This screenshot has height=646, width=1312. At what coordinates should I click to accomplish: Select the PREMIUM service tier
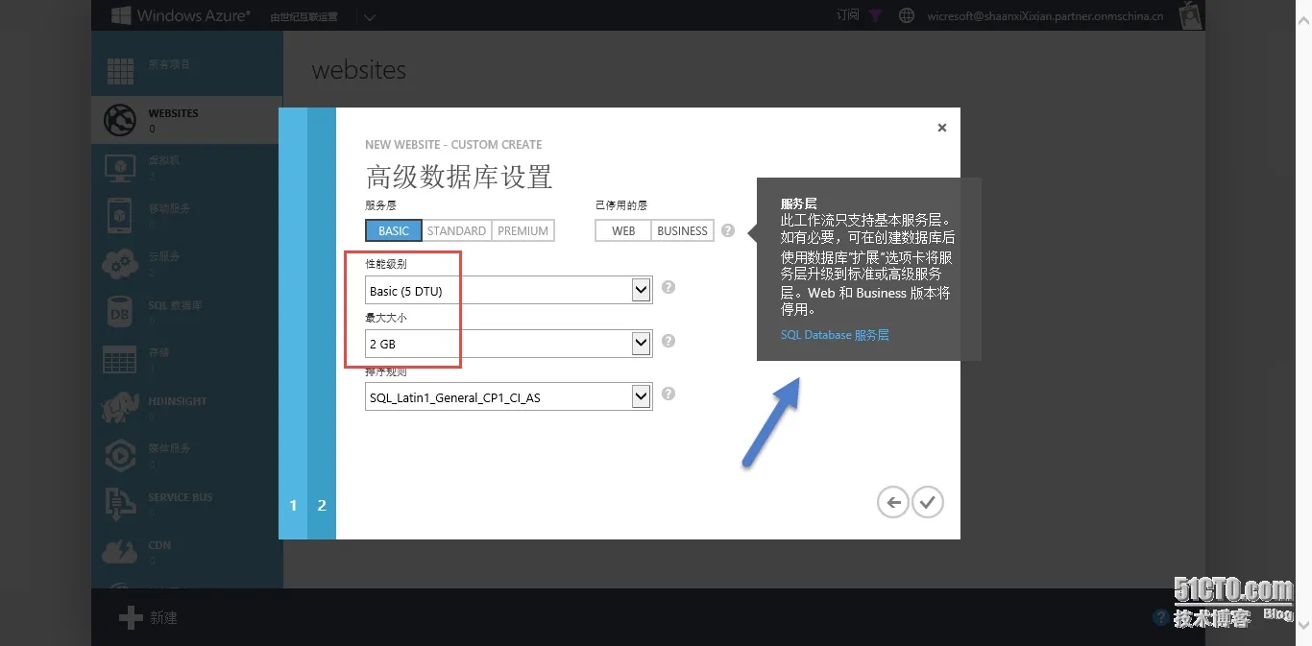tap(523, 230)
